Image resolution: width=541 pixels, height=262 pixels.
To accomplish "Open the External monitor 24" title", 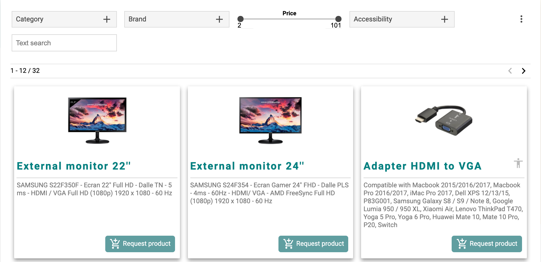I will [x=247, y=166].
